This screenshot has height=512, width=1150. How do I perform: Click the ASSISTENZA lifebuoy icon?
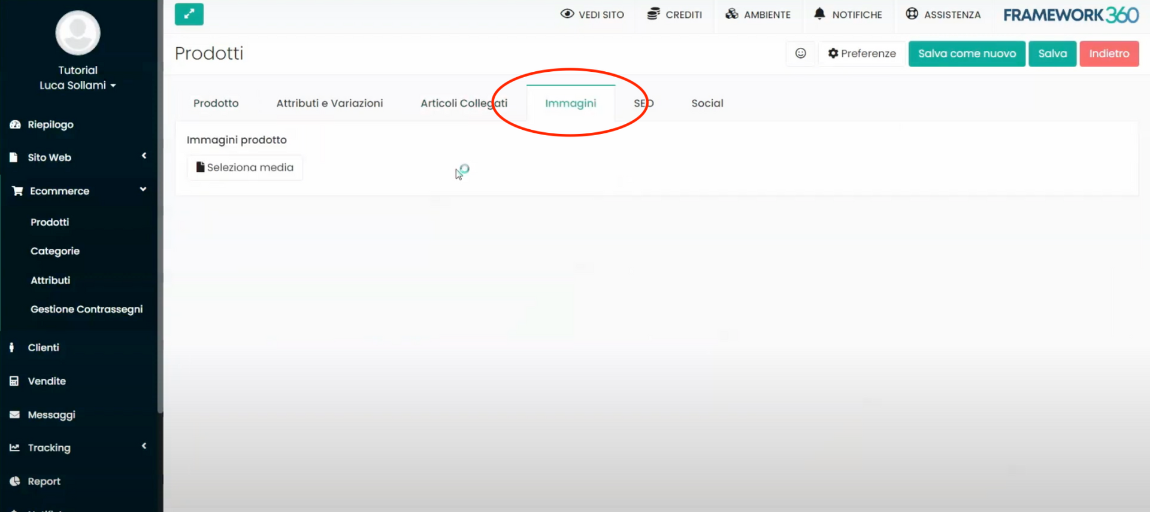[x=912, y=14]
